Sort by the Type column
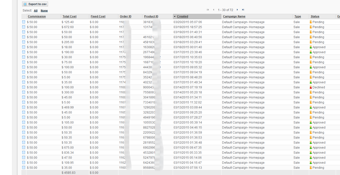Viewport: 340px width, 175px height. coord(298,16)
